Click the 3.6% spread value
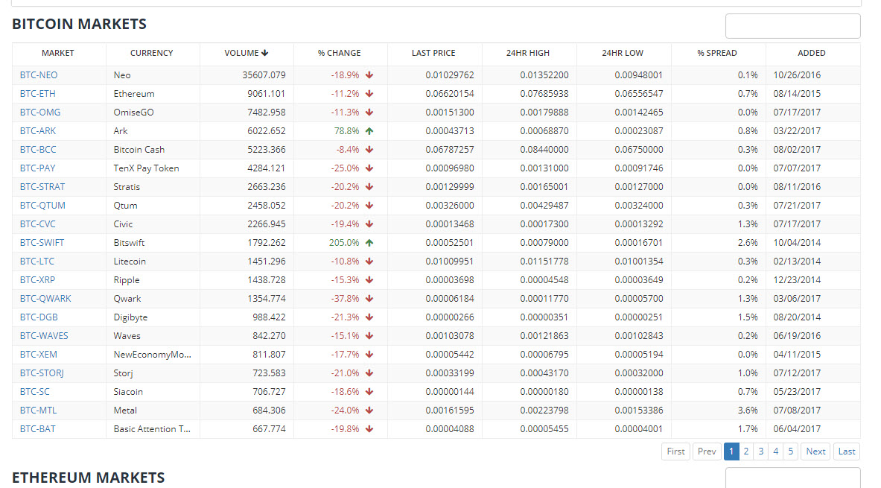Image resolution: width=881 pixels, height=488 pixels. pyautogui.click(x=748, y=411)
